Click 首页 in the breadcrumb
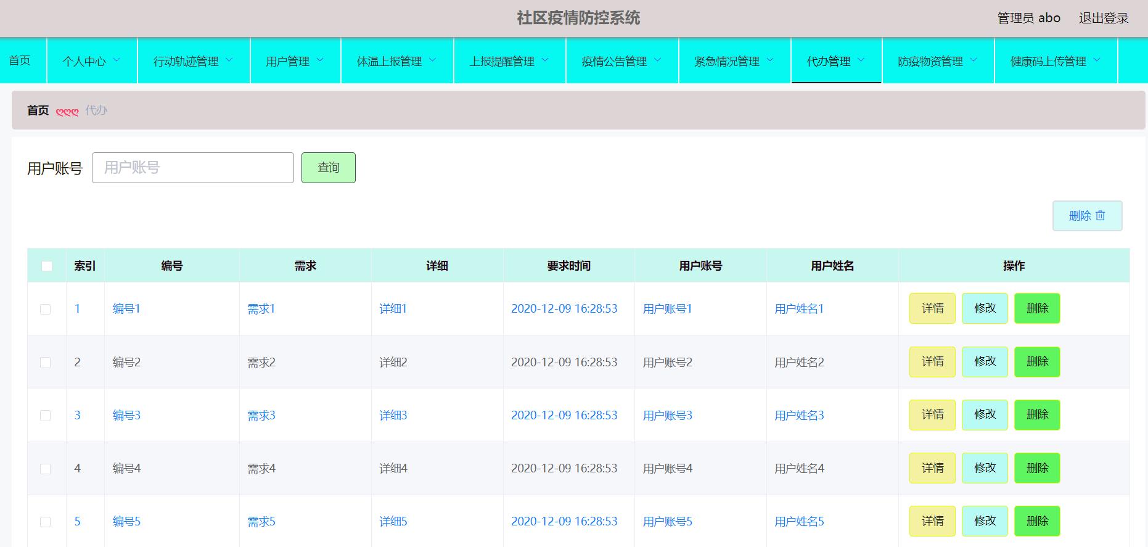Viewport: 1148px width, 547px height. click(x=38, y=110)
